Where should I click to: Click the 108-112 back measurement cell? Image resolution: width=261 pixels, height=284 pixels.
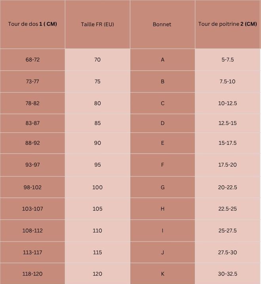pyautogui.click(x=32, y=230)
